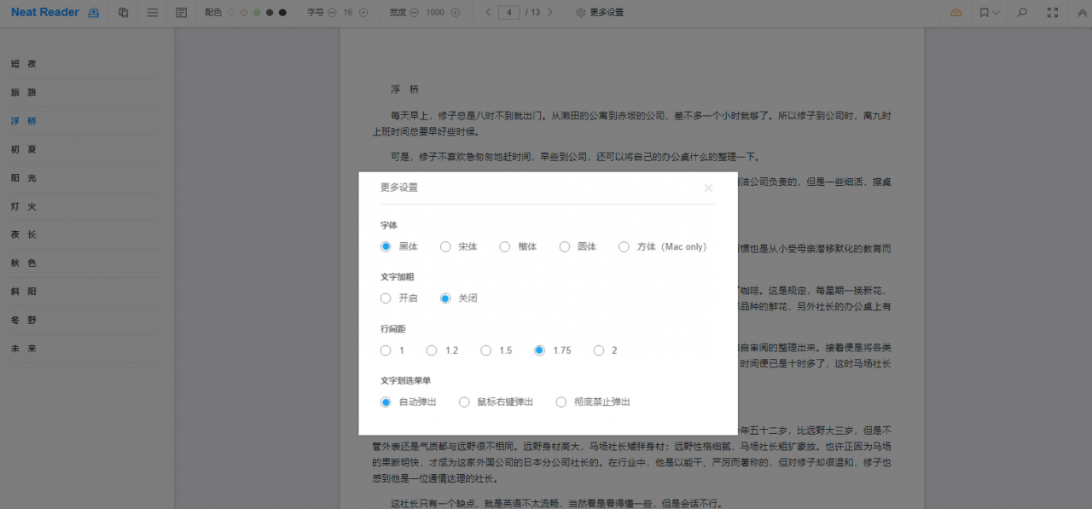This screenshot has height=509, width=1092.
Task: Choose 关闭 under 文字加粗
Action: click(x=445, y=298)
